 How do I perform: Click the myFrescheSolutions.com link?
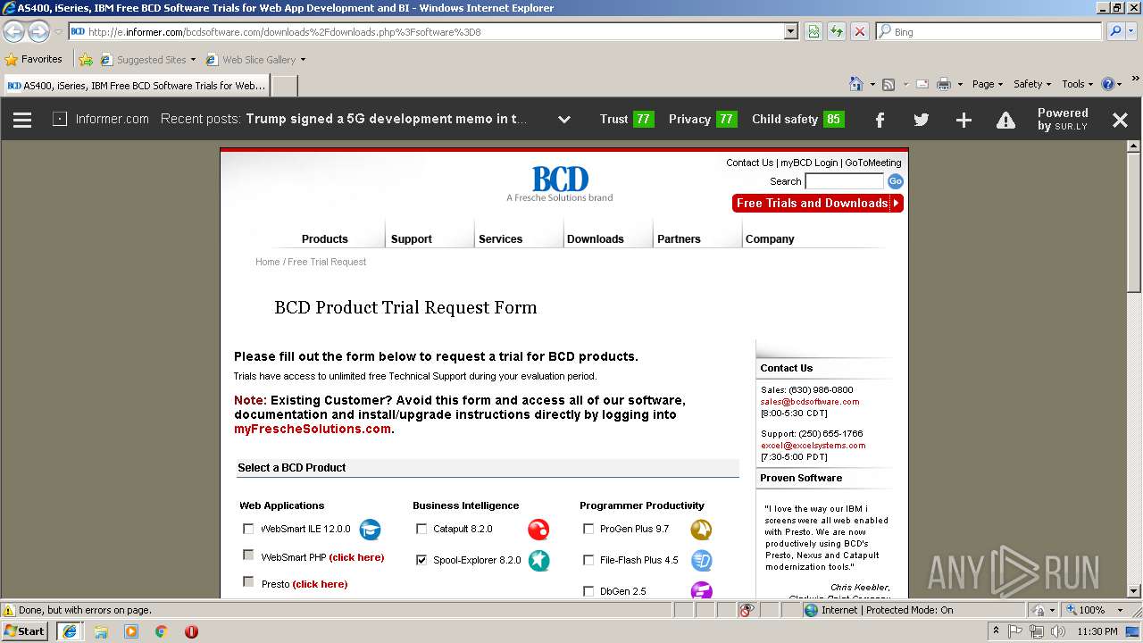[x=313, y=429]
